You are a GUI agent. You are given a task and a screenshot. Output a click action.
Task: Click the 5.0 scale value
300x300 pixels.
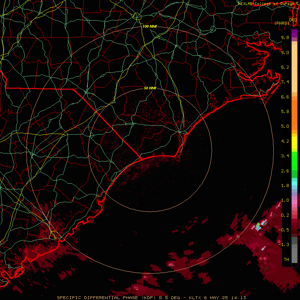[x=285, y=126]
